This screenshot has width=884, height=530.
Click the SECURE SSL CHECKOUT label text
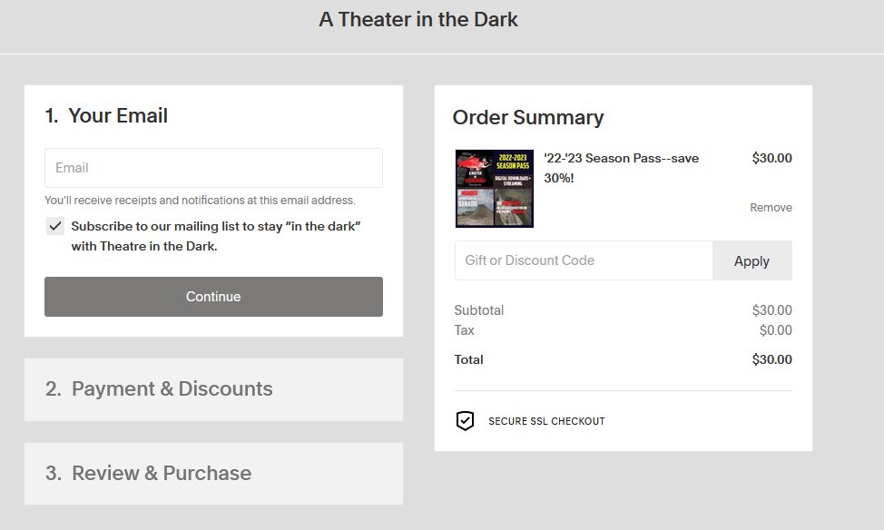tap(545, 421)
